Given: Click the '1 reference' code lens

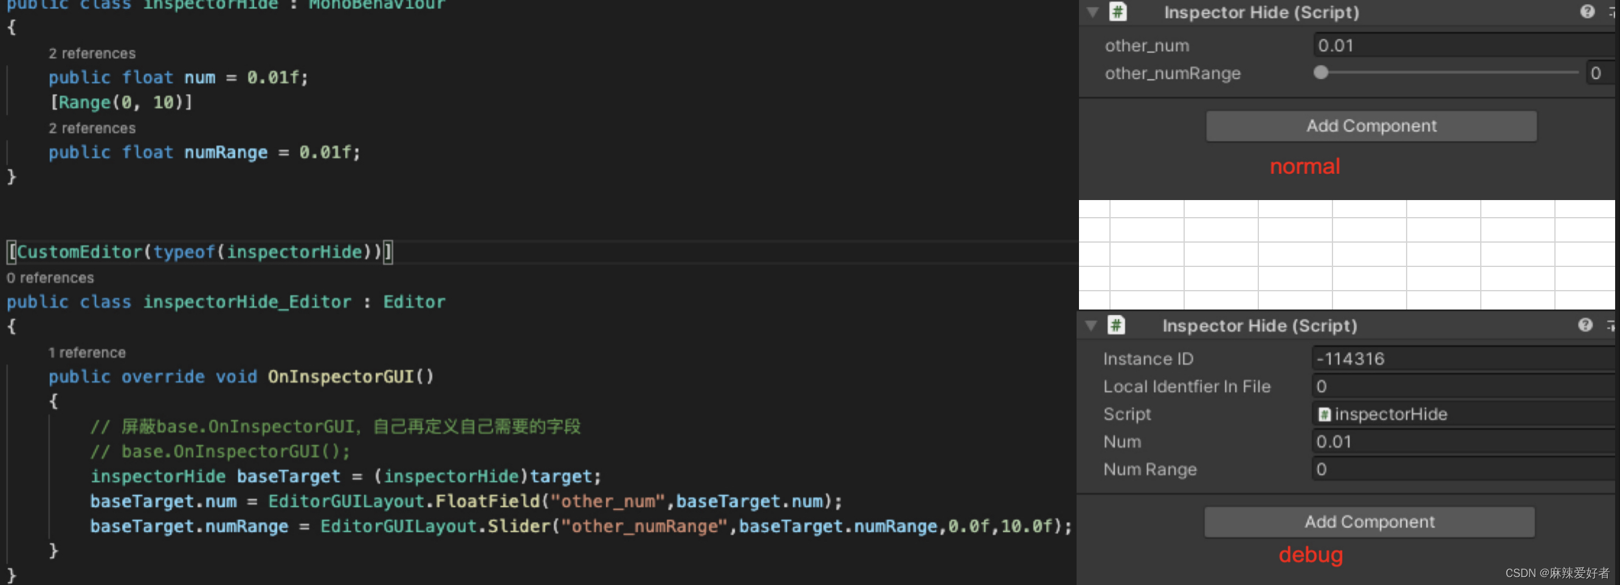Looking at the screenshot, I should coord(87,353).
